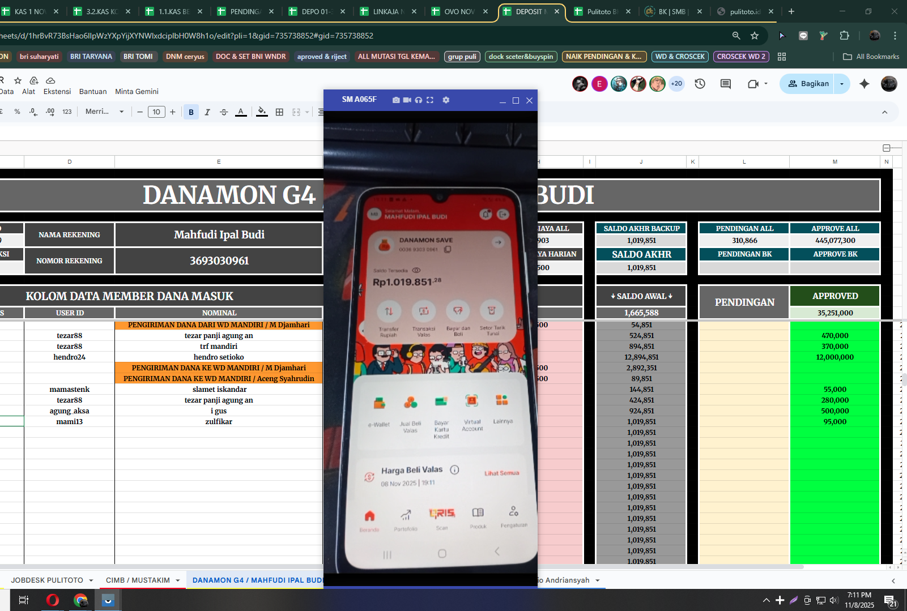
Task: Open Opera browser from the taskbar
Action: point(53,600)
